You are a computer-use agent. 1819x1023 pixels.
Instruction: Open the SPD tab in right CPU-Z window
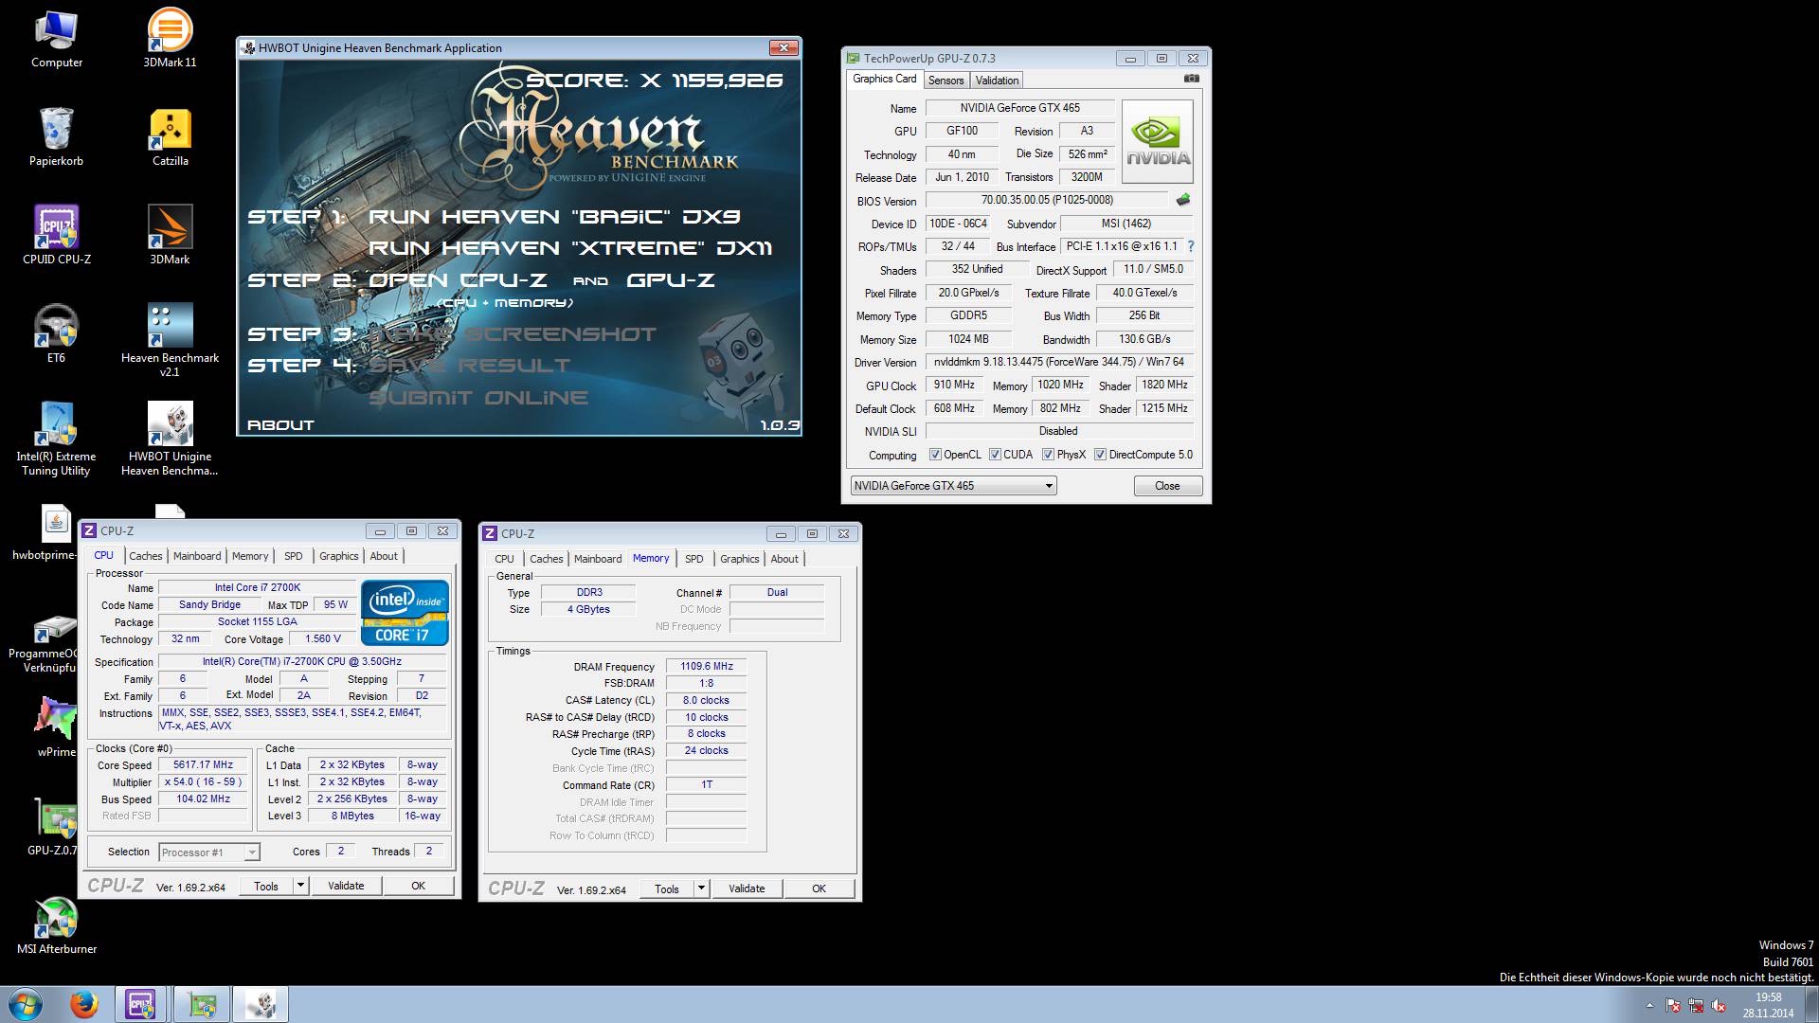click(x=694, y=559)
